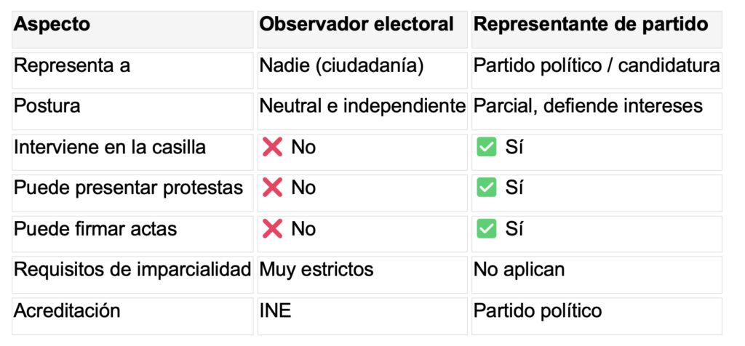Select the Muy estrictos cell

coord(316,270)
